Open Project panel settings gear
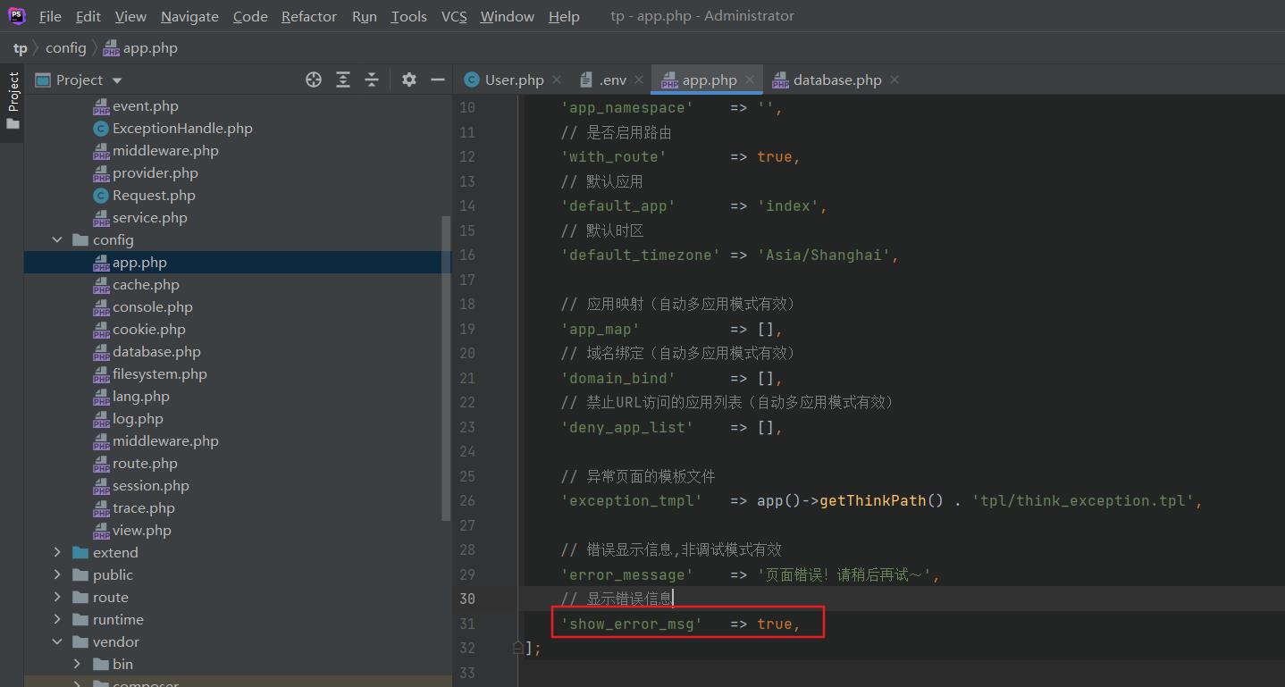Image resolution: width=1285 pixels, height=687 pixels. click(409, 80)
